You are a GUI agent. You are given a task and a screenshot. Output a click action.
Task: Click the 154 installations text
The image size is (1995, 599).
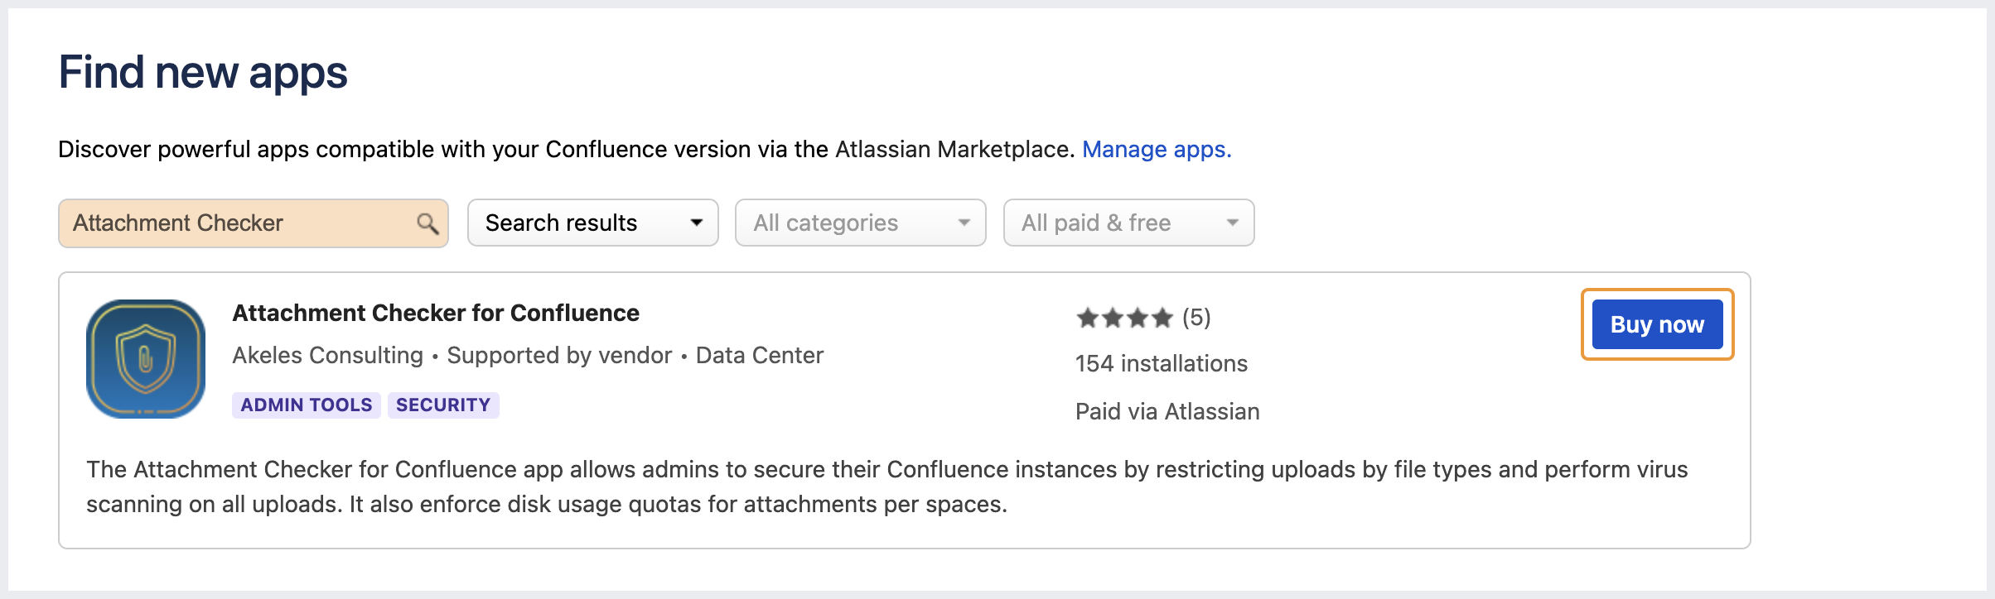(1161, 364)
